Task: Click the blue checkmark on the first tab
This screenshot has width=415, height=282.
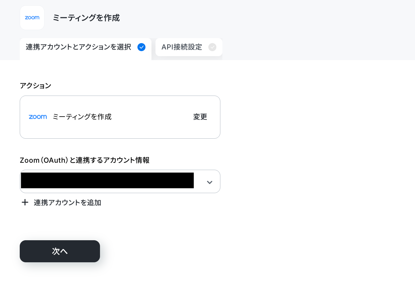Action: click(141, 47)
